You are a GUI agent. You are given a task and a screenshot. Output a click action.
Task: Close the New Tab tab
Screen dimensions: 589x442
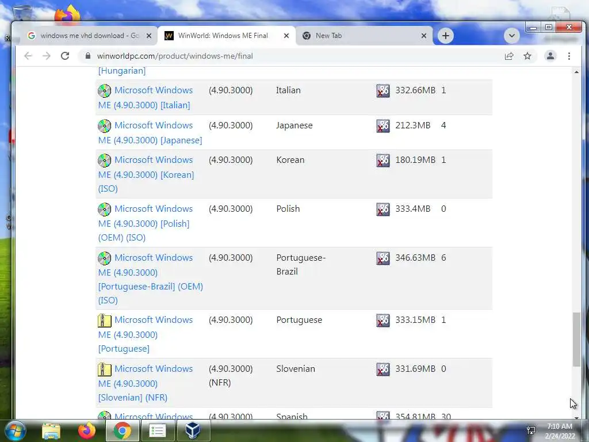tap(424, 36)
